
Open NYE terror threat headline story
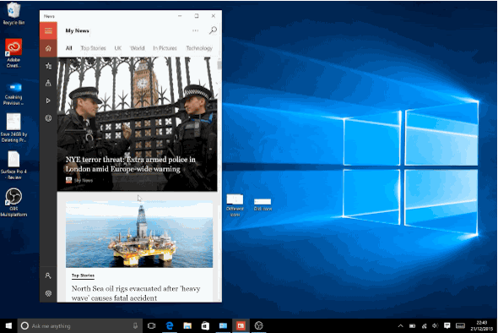(130, 164)
